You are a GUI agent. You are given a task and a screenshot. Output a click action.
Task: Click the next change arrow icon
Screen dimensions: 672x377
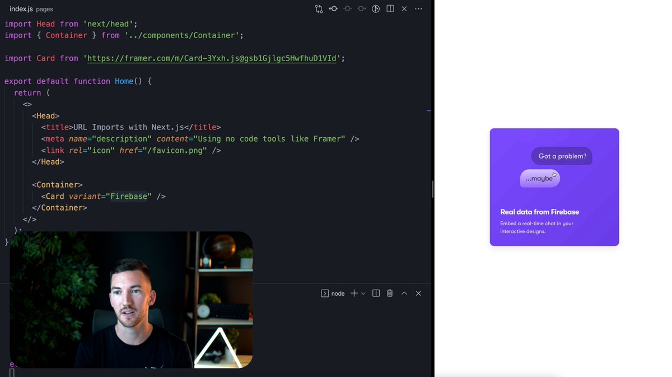(x=361, y=9)
